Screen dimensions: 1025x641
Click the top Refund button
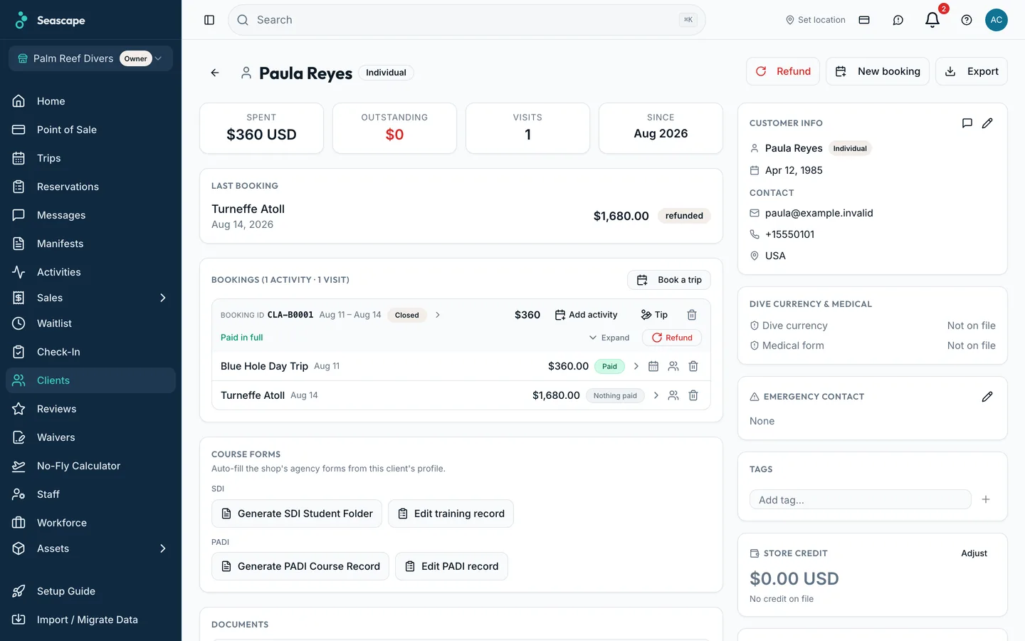point(783,71)
